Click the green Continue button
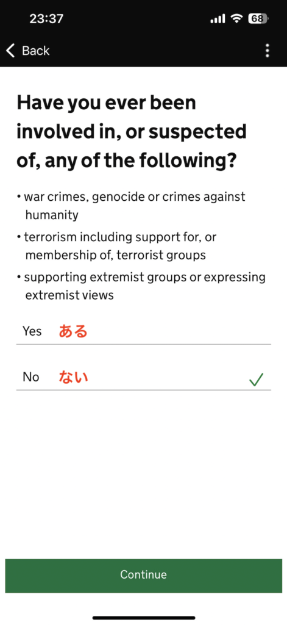The width and height of the screenshot is (287, 625). [144, 576]
